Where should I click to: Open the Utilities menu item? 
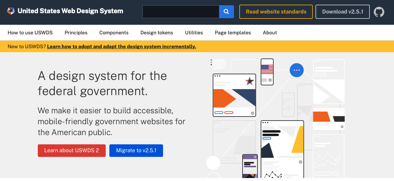tap(194, 33)
